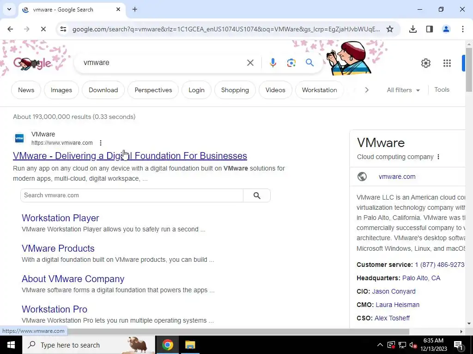Open Chrome three-dot menu
Screen dimensions: 473x354
point(462,29)
